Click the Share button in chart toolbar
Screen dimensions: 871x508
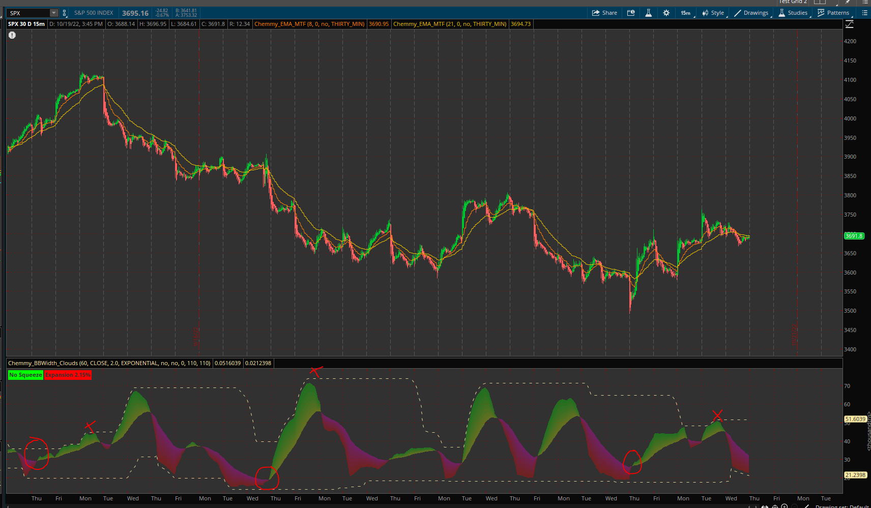tap(604, 13)
